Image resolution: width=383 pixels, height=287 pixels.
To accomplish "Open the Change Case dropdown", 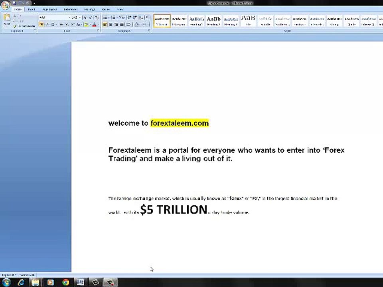I will [x=79, y=24].
